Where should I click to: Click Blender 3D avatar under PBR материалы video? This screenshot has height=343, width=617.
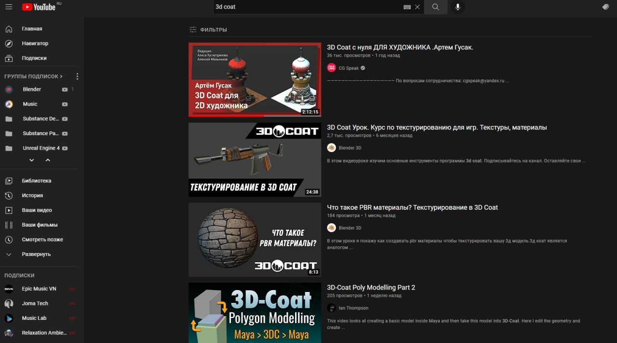(332, 228)
